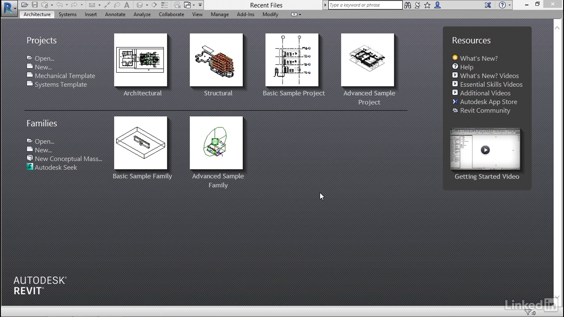Viewport: 564px width, 317px height.
Task: Click in the keyword search field
Action: (365, 5)
